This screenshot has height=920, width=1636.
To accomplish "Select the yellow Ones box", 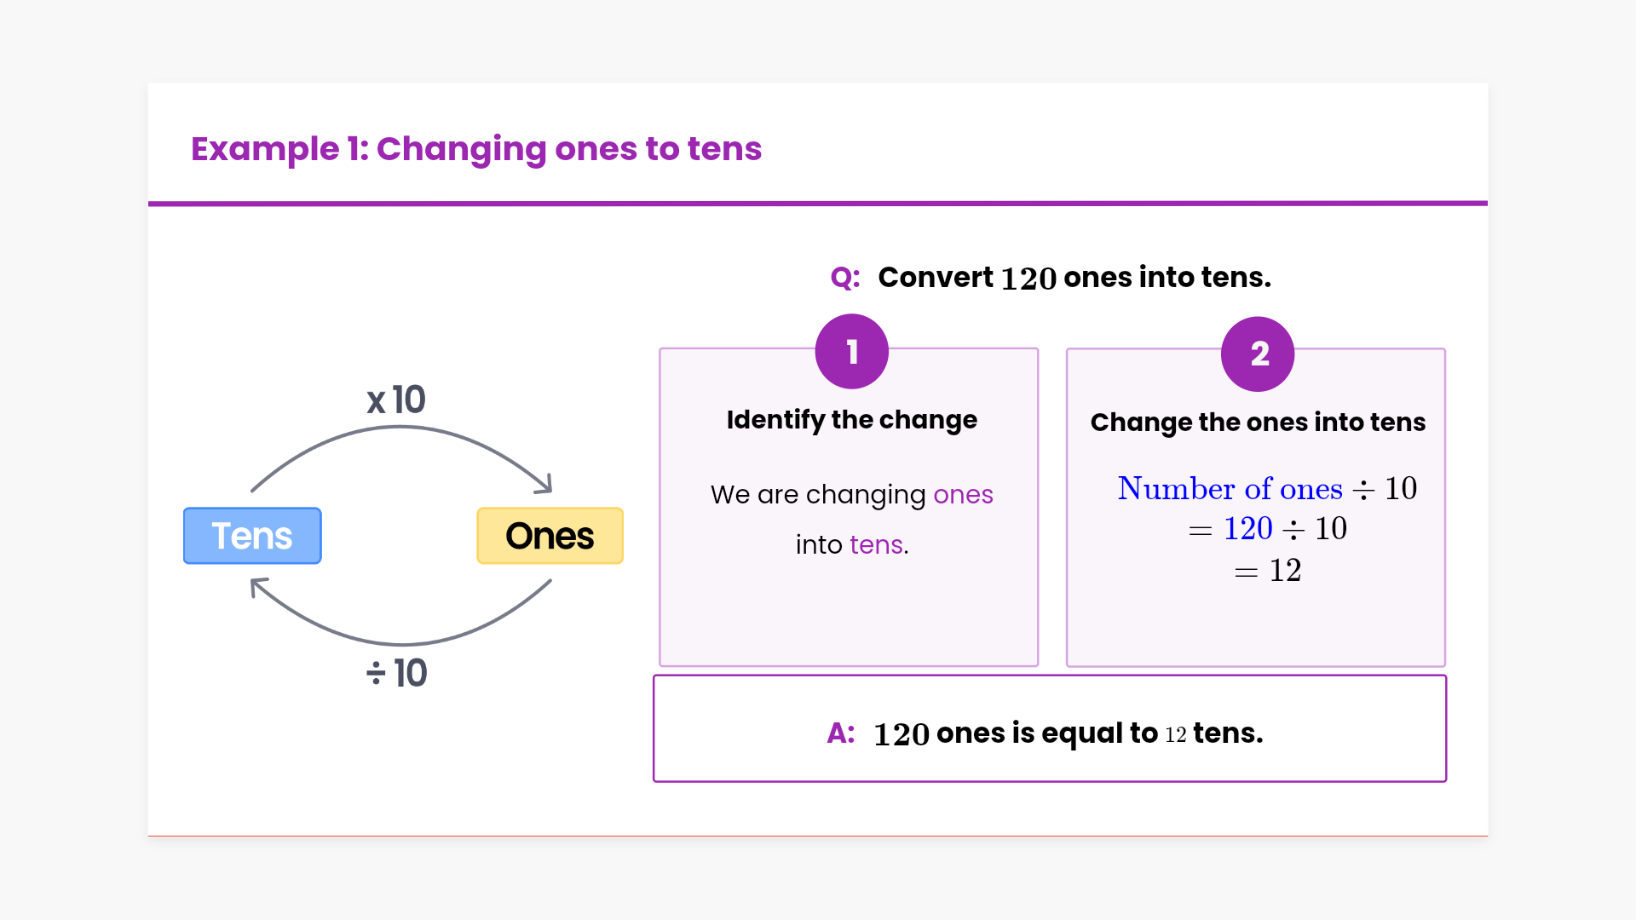I will point(550,536).
